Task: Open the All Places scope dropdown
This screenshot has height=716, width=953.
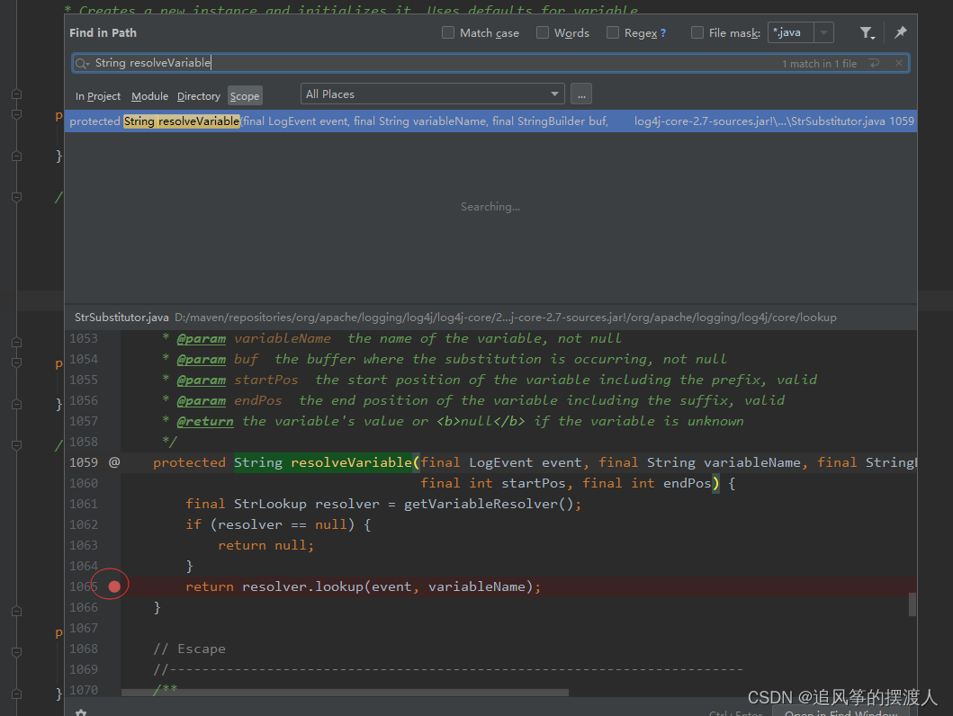Action: pos(432,94)
